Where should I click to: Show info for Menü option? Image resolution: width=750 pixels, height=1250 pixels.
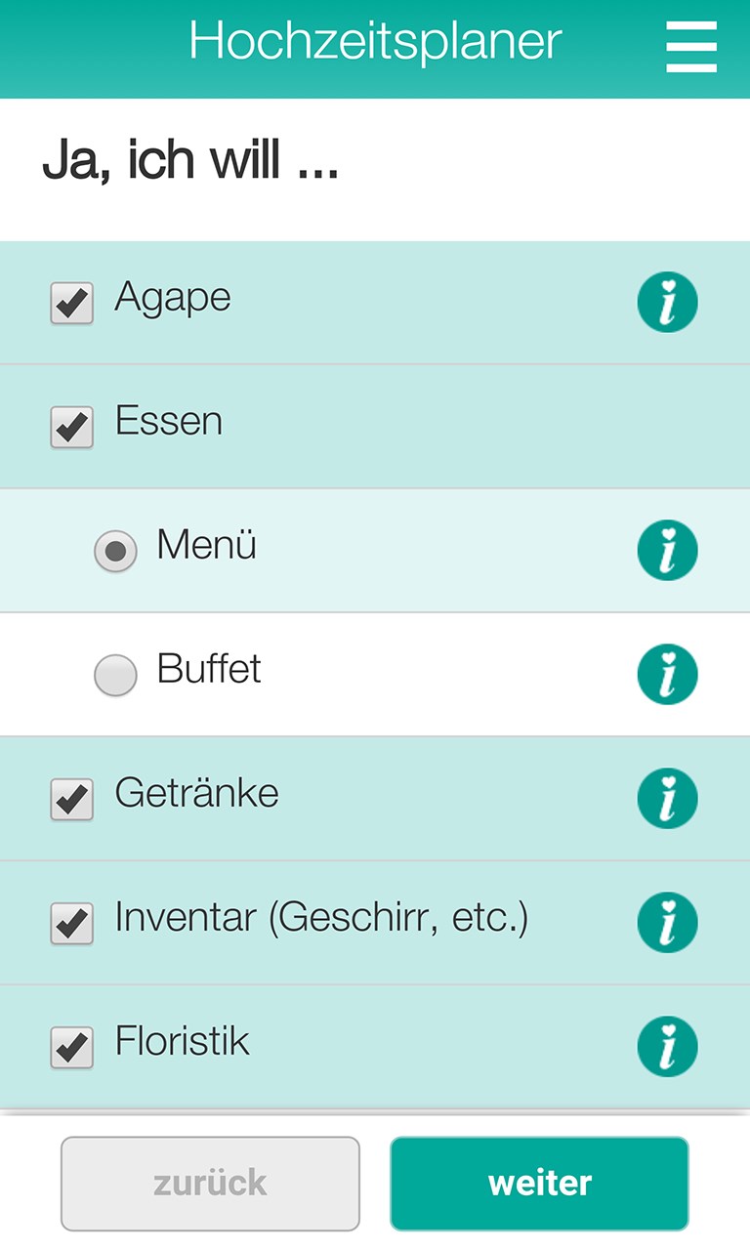668,550
